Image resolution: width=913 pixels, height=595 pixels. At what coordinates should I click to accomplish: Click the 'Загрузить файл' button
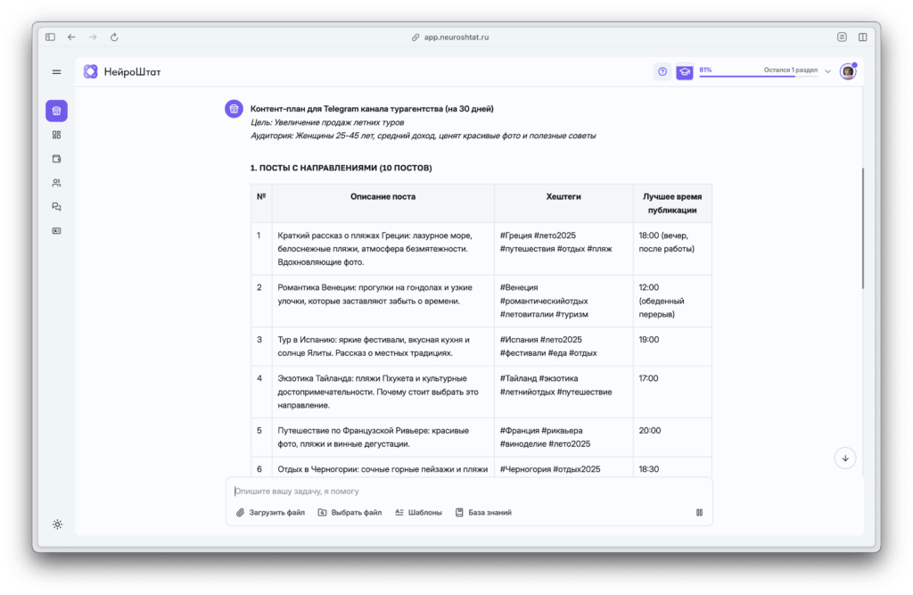pyautogui.click(x=270, y=513)
